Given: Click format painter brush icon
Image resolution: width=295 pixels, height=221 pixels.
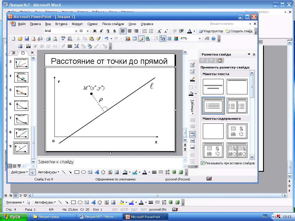Looking at the screenshot, I should [98, 39].
